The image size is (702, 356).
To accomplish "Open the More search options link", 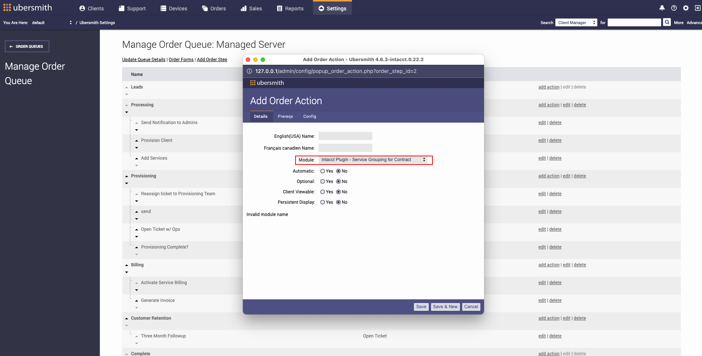I will point(679,23).
